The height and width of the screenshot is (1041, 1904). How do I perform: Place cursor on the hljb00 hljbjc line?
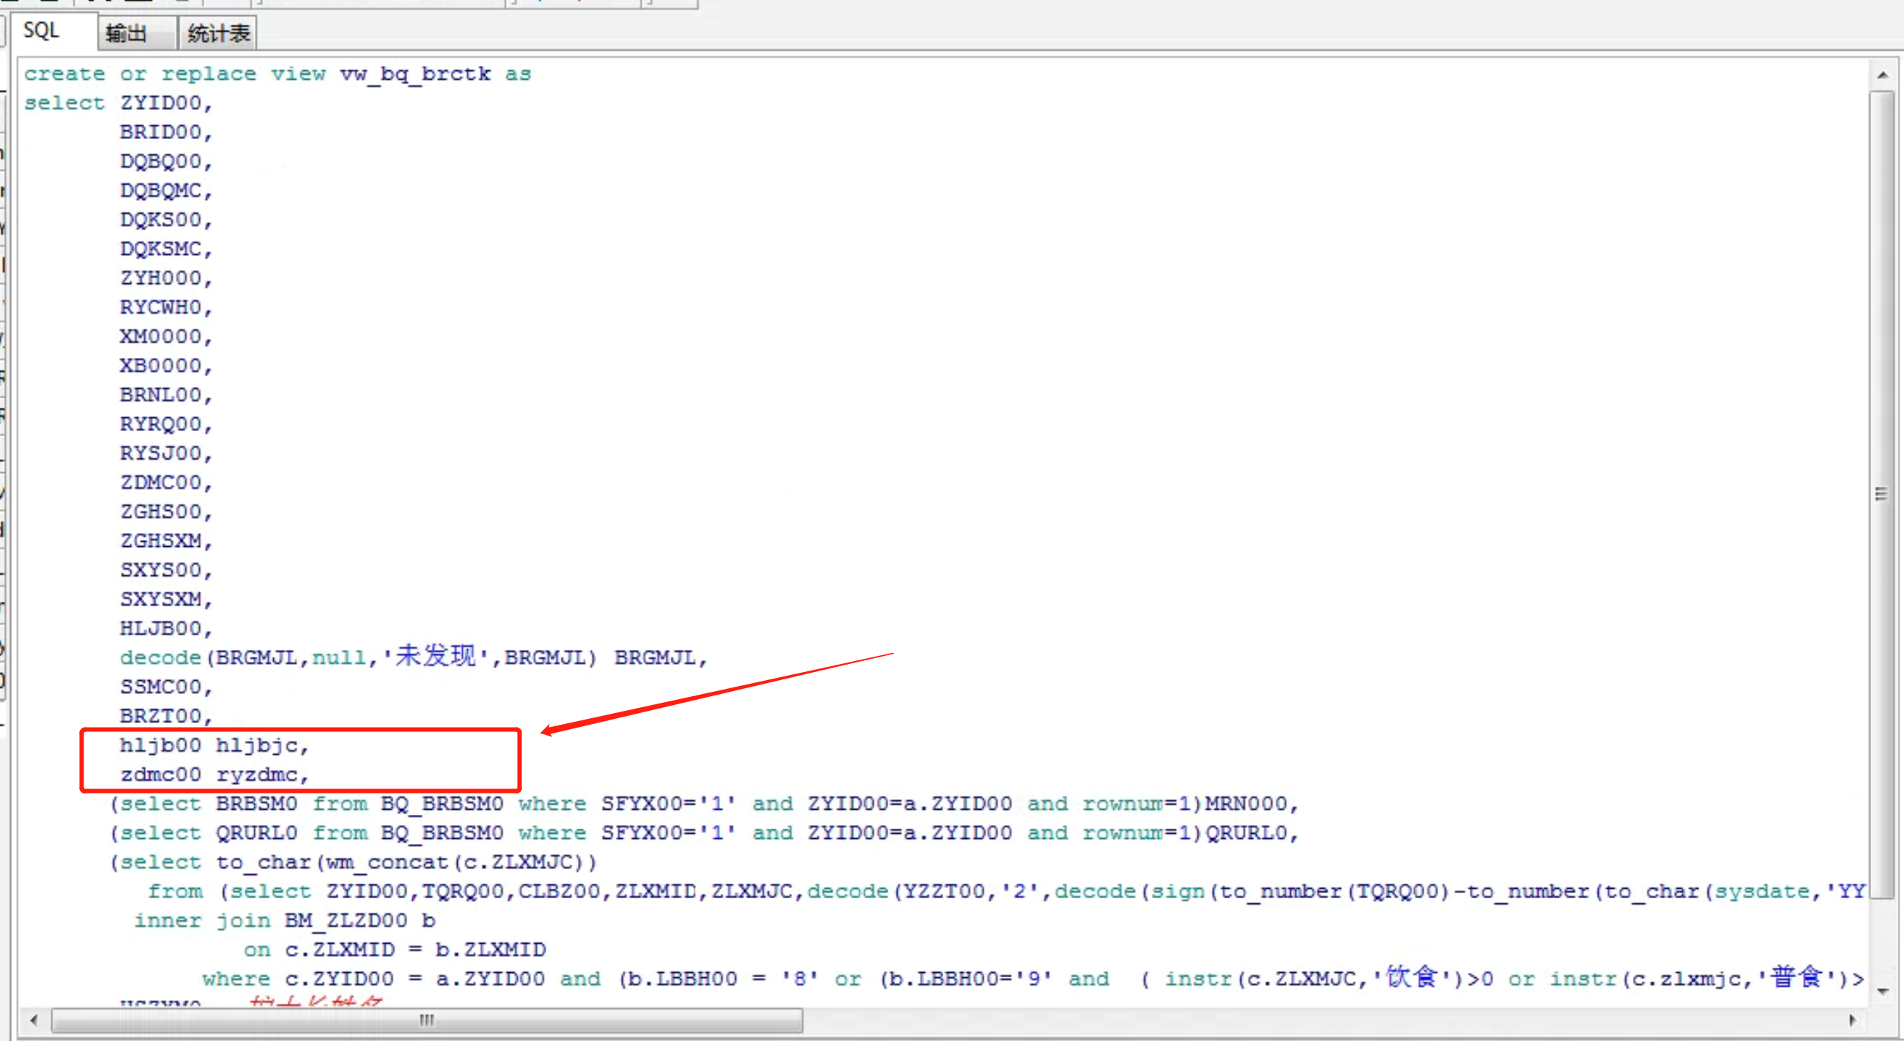tap(213, 745)
